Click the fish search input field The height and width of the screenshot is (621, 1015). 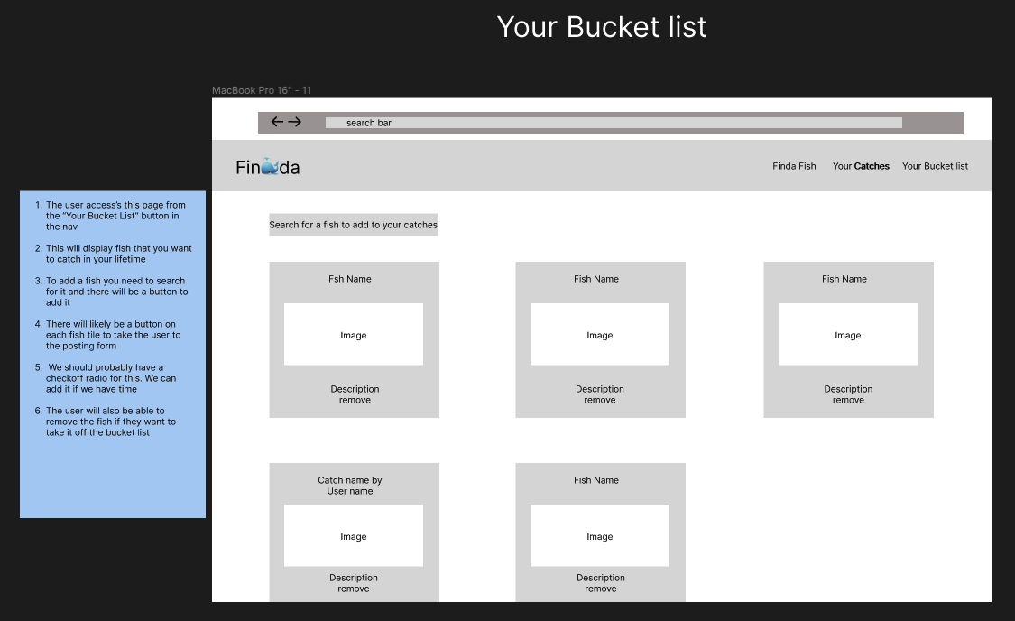[x=354, y=225]
